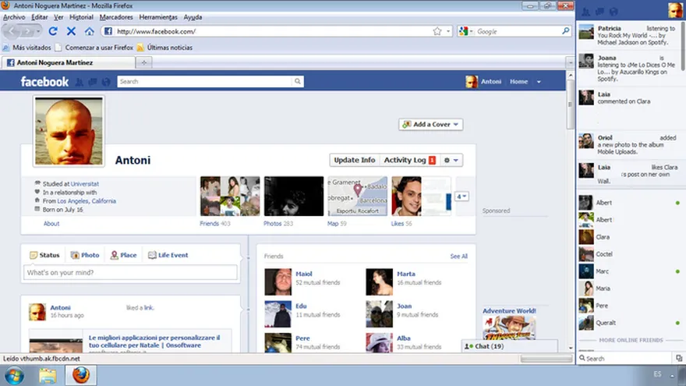Click the 'See All' friends link
This screenshot has width=686, height=386.
tap(458, 256)
